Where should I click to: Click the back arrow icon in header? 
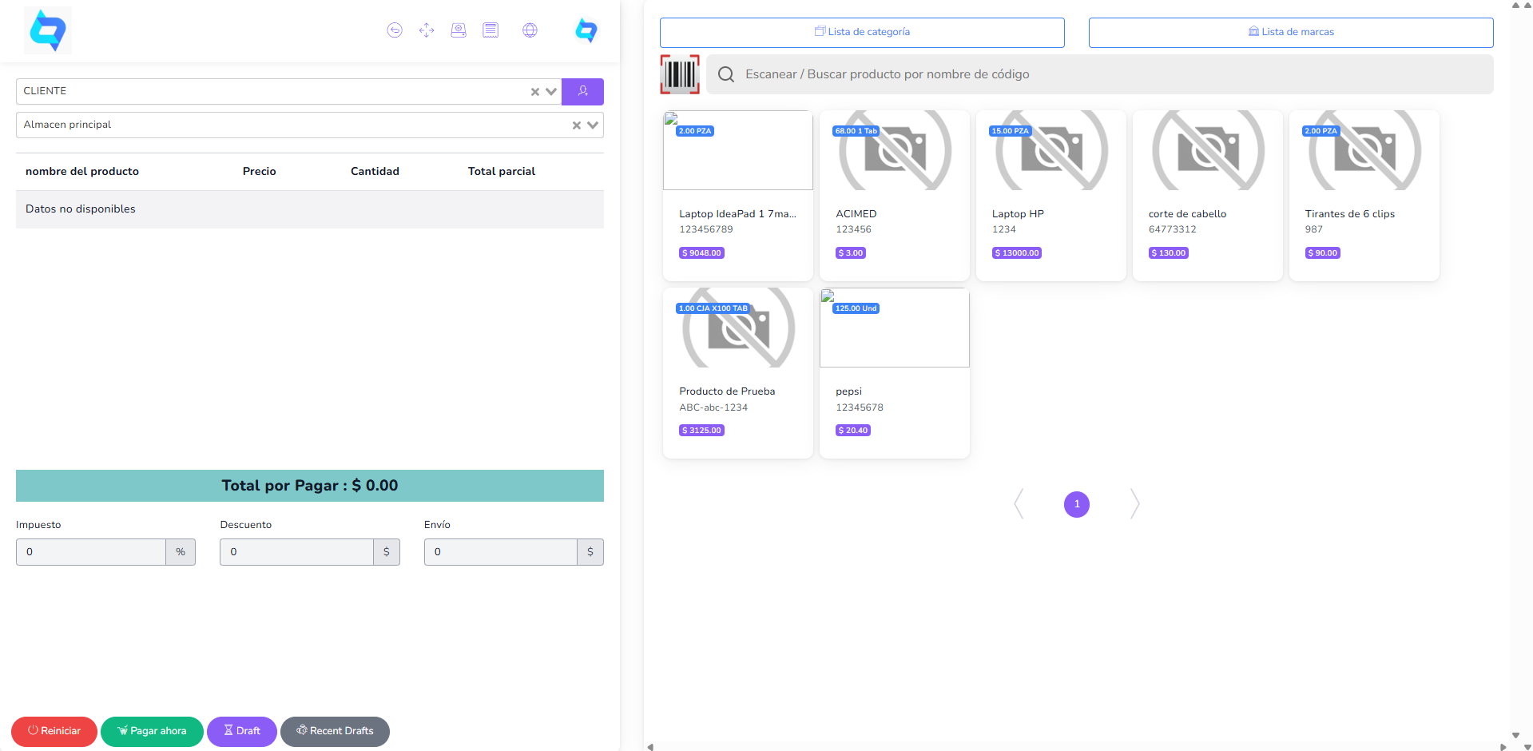point(395,30)
